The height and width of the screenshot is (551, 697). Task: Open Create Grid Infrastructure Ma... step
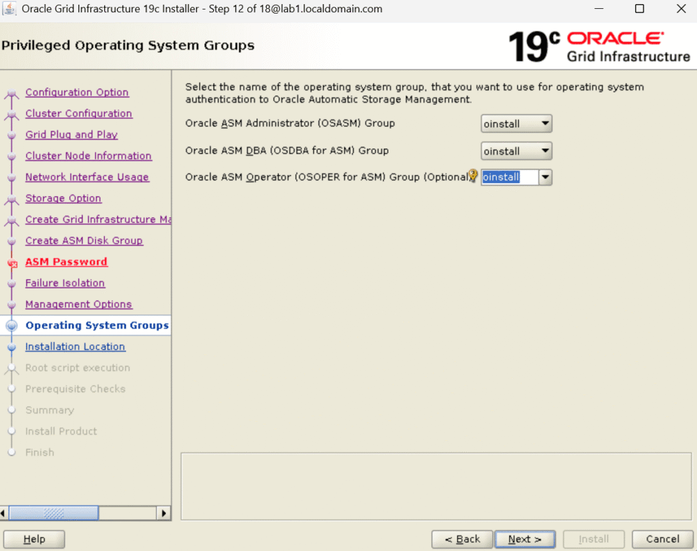[x=98, y=220]
